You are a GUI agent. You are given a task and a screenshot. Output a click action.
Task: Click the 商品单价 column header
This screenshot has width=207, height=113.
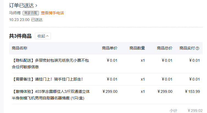pyautogui.click(x=110, y=48)
